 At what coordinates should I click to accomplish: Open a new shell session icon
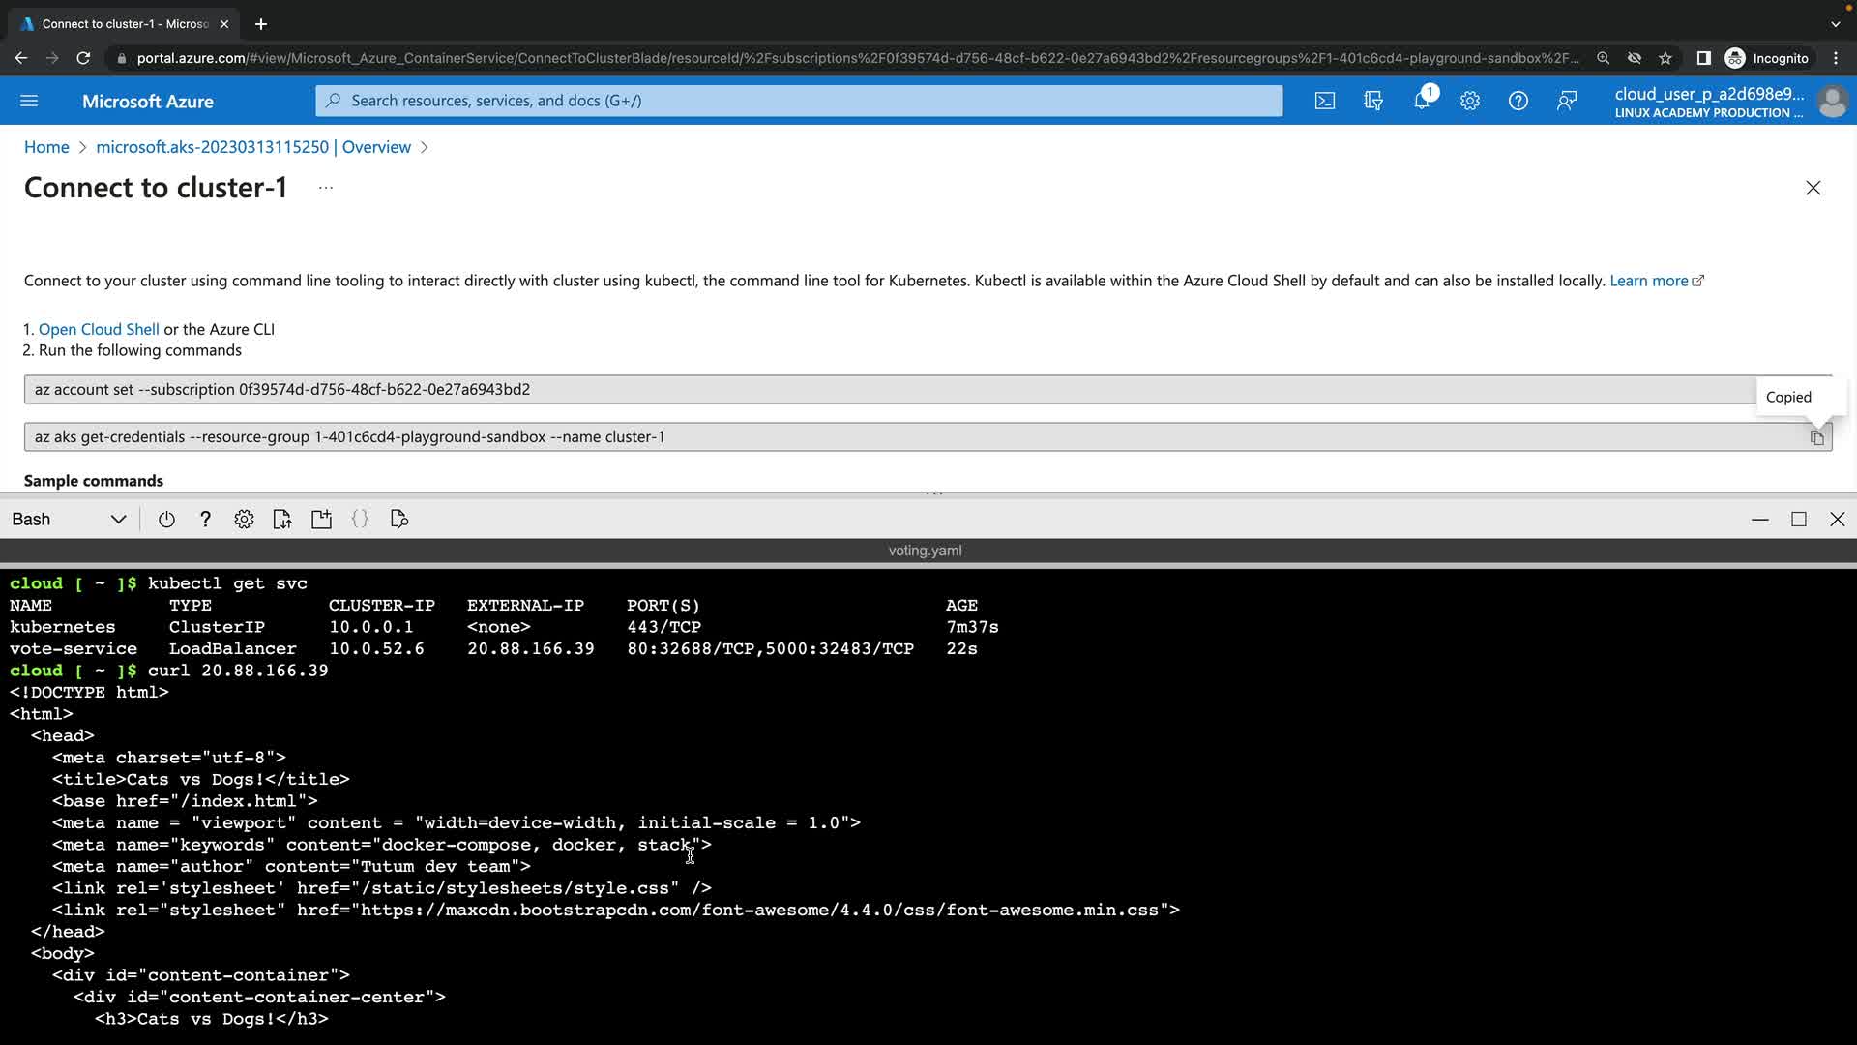(x=321, y=520)
